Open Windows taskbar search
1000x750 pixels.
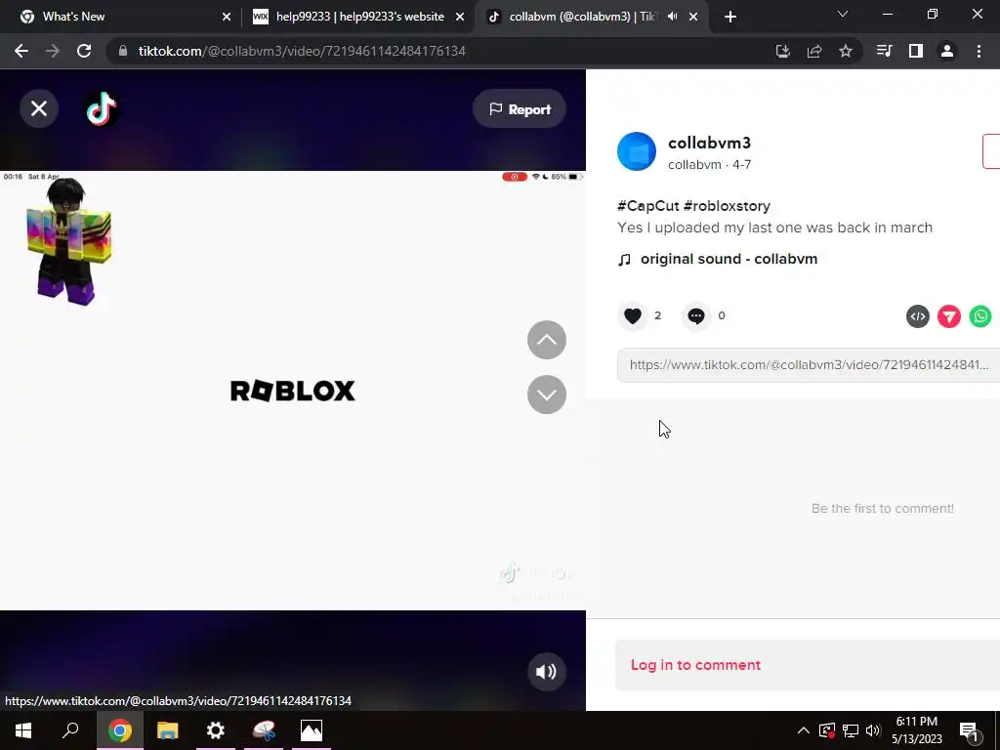(x=70, y=730)
